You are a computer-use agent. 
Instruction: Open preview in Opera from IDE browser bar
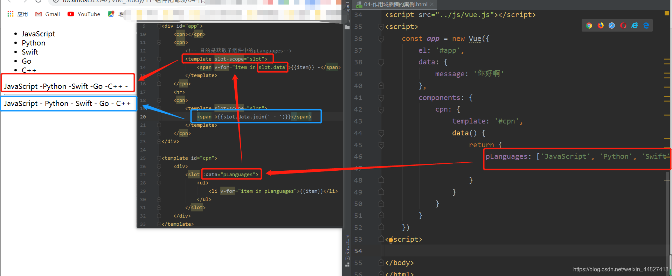point(623,26)
